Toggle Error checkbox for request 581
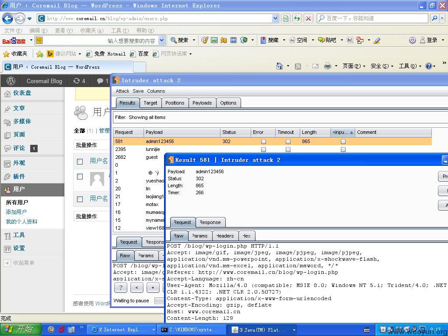Screen dimensions: 448x336 pyautogui.click(x=263, y=141)
